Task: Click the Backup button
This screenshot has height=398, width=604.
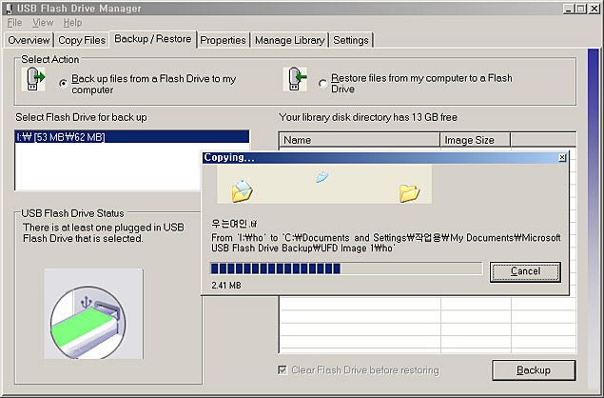Action: tap(533, 369)
